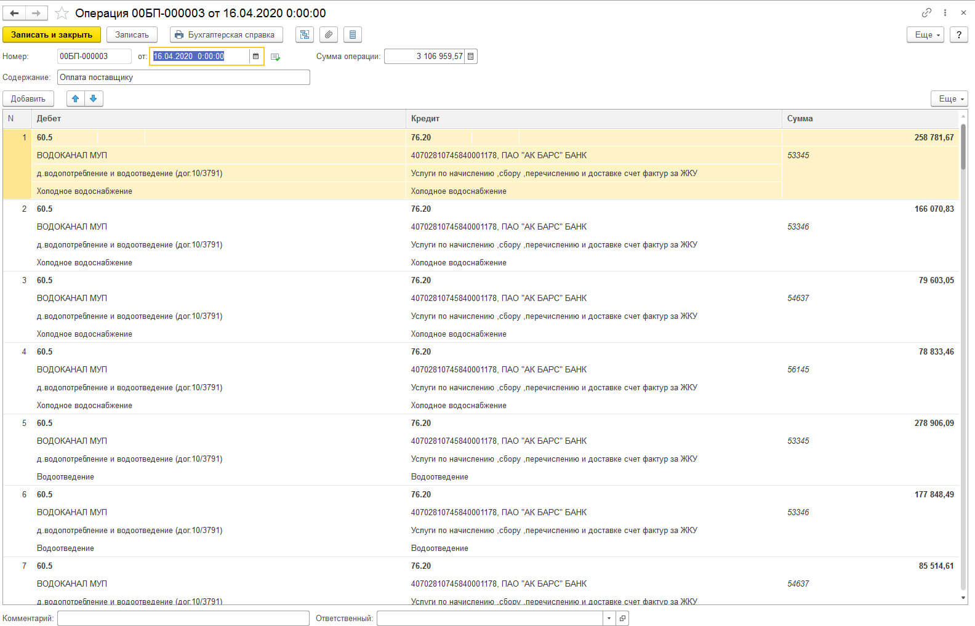Move the row down with the blue arrow
975x626 pixels.
(x=94, y=98)
